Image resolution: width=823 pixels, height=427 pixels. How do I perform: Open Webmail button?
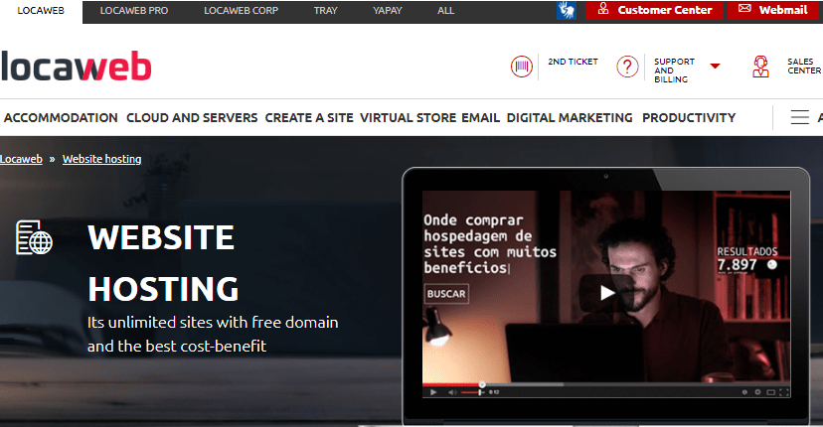coord(773,10)
